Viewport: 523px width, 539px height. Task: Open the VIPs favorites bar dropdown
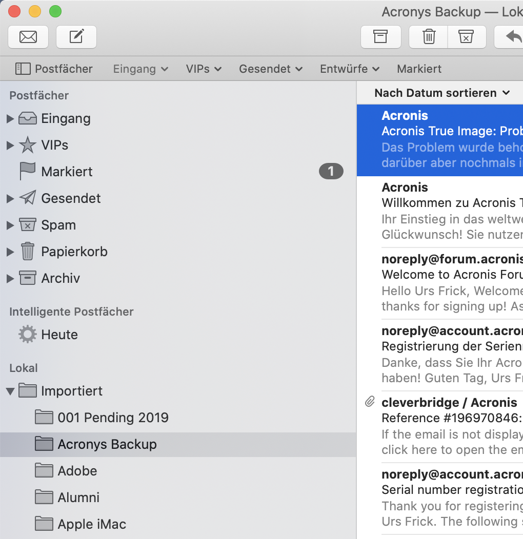204,69
